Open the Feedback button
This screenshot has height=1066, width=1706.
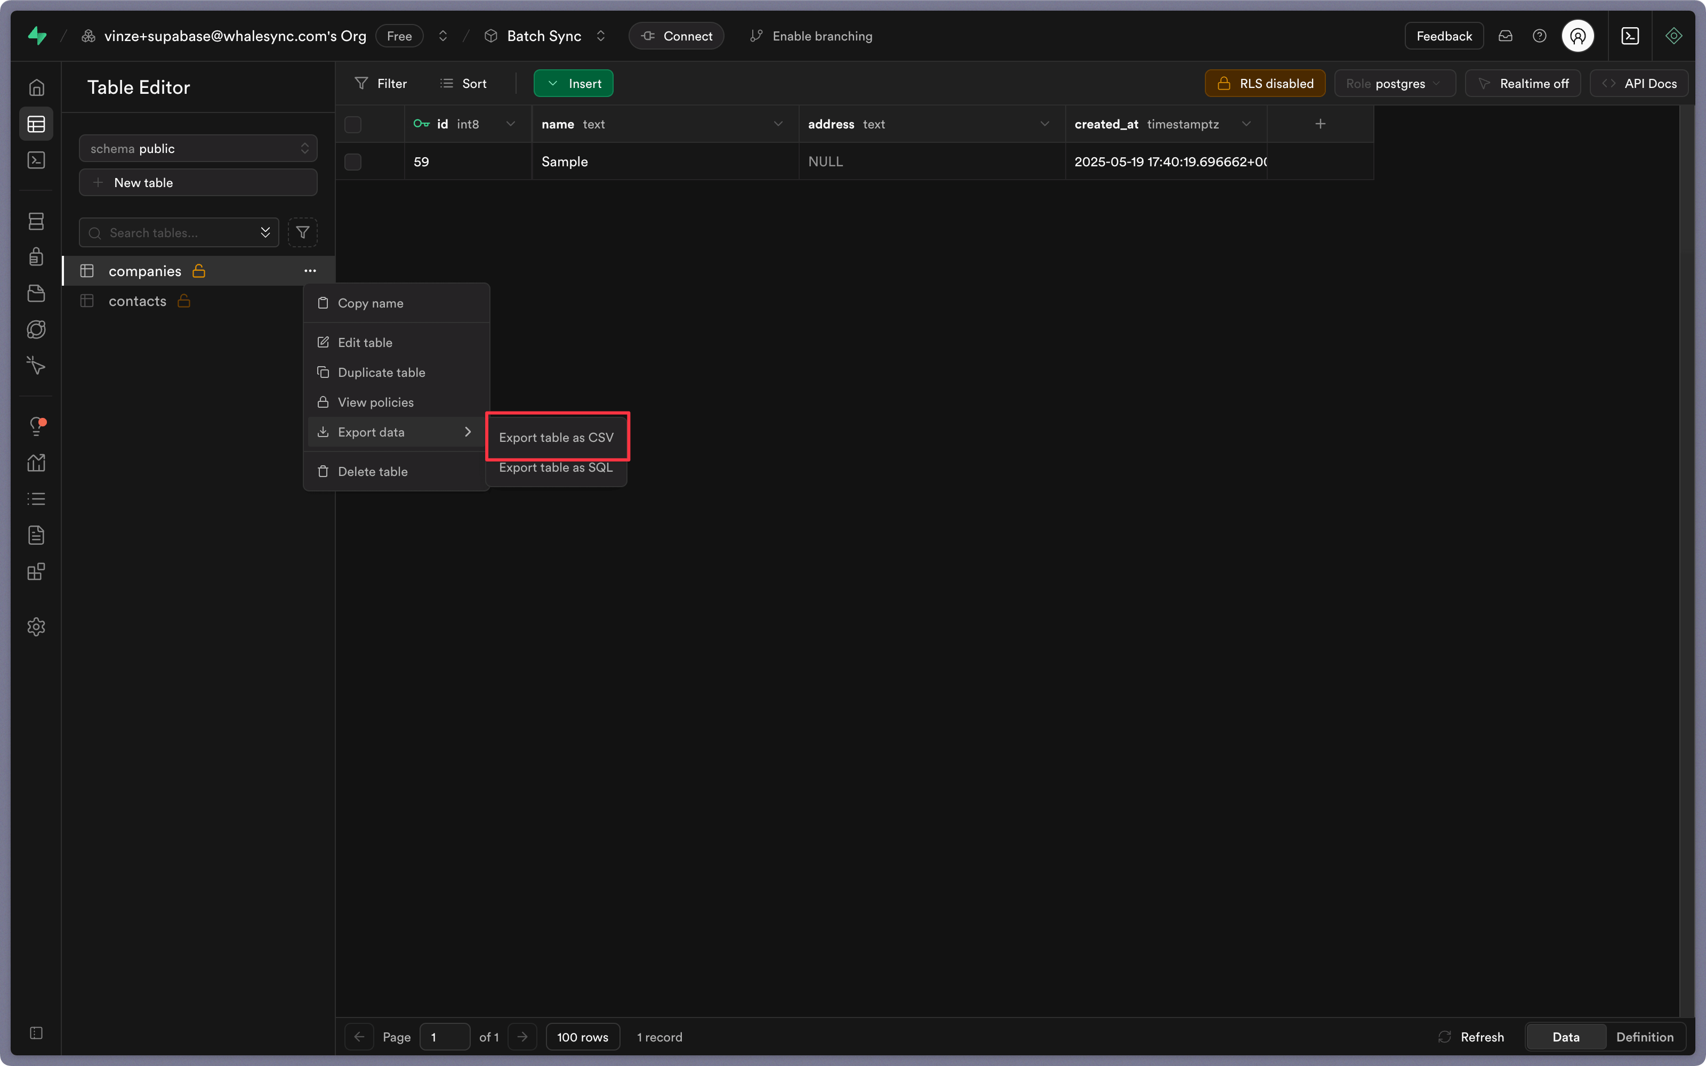pos(1444,35)
